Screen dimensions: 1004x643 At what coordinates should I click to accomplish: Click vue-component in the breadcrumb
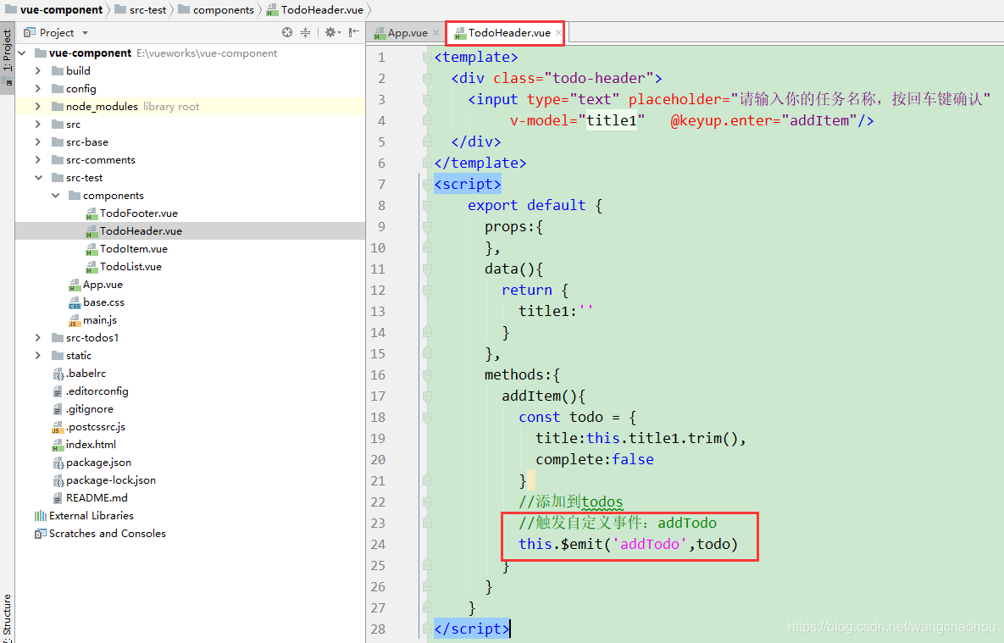point(54,9)
